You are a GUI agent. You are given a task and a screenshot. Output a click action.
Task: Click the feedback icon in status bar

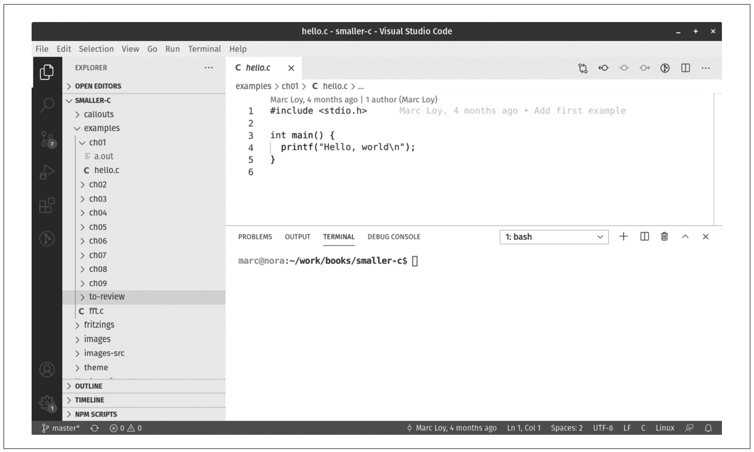[689, 428]
